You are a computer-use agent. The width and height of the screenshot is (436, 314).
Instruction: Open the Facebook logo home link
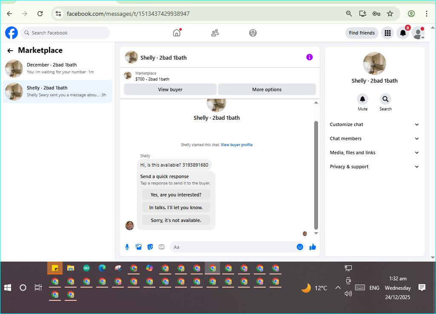[11, 33]
